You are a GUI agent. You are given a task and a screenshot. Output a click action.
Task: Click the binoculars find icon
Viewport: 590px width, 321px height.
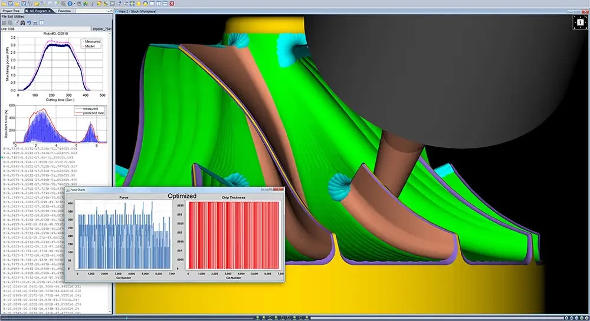[x=22, y=23]
